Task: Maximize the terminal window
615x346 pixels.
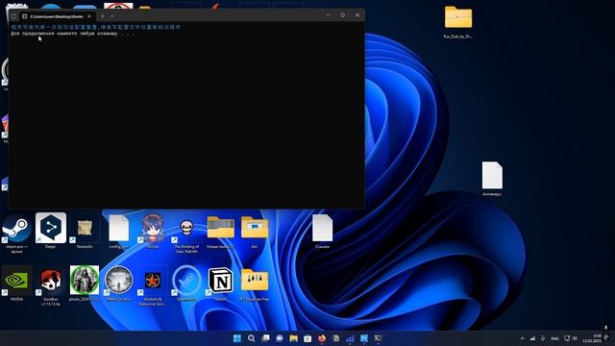Action: pos(342,15)
